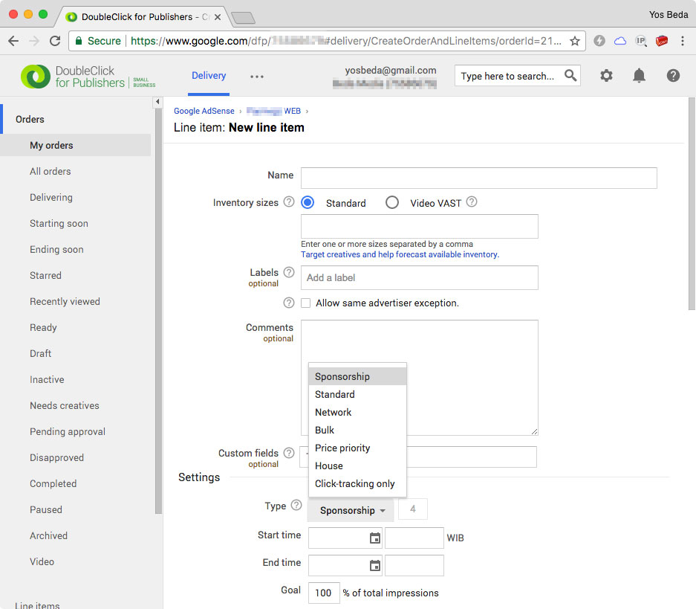Viewport: 696px width, 609px height.
Task: Switch to the Delivery tab
Action: coord(209,76)
